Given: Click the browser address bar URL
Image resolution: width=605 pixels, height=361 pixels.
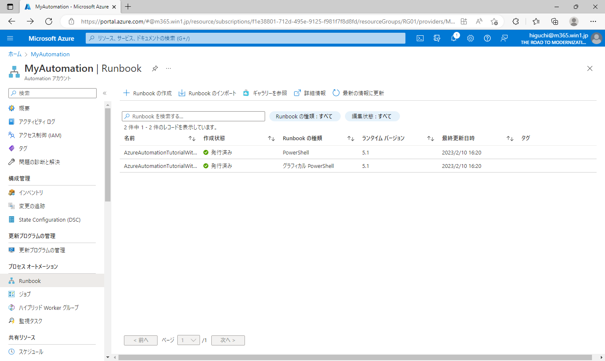Looking at the screenshot, I should tap(268, 21).
